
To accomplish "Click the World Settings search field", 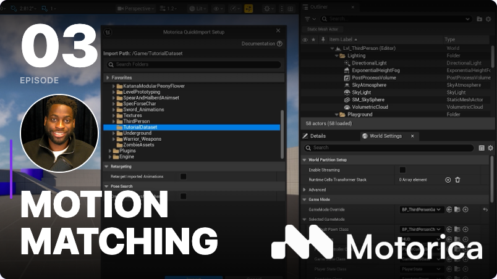I will pos(389,148).
